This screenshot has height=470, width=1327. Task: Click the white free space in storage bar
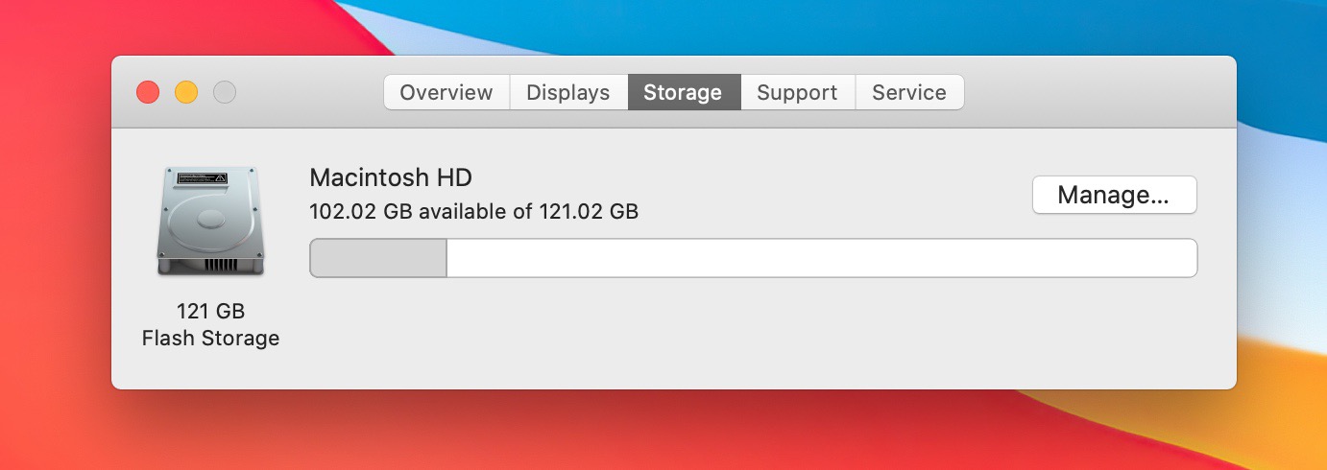(822, 258)
